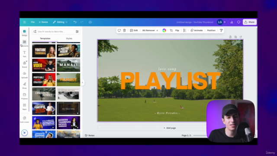Image resolution: width=277 pixels, height=156 pixels.
Task: Add a collaborator with plus icon
Action: (225, 22)
